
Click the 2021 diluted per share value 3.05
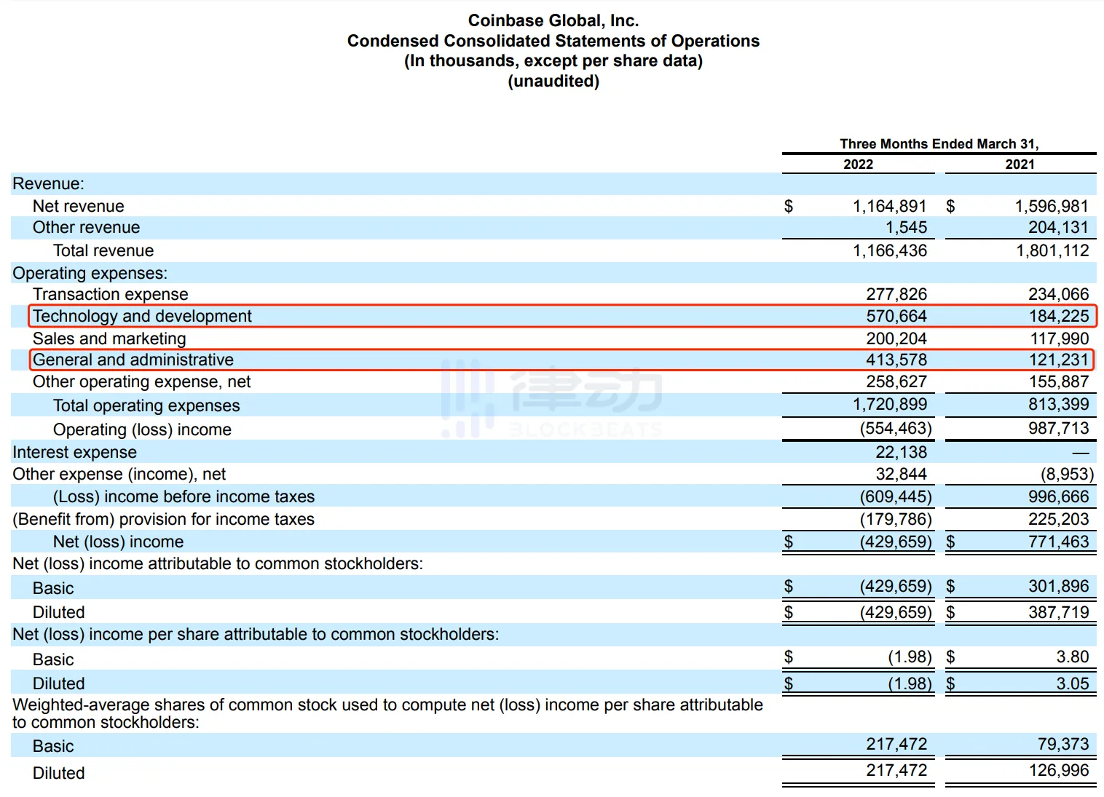click(1072, 684)
